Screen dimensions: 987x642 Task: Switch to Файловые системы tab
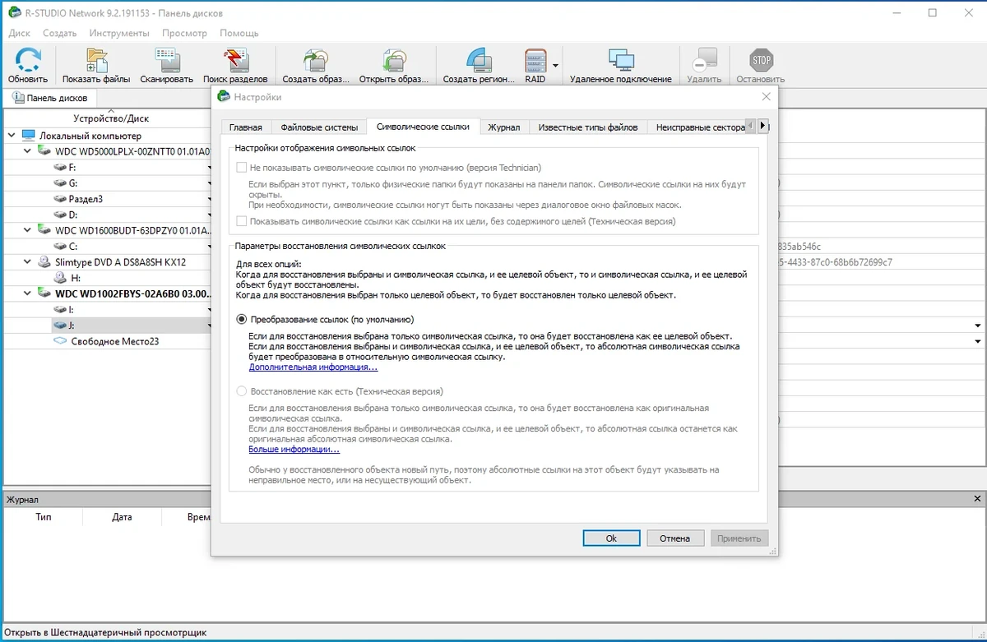point(319,127)
